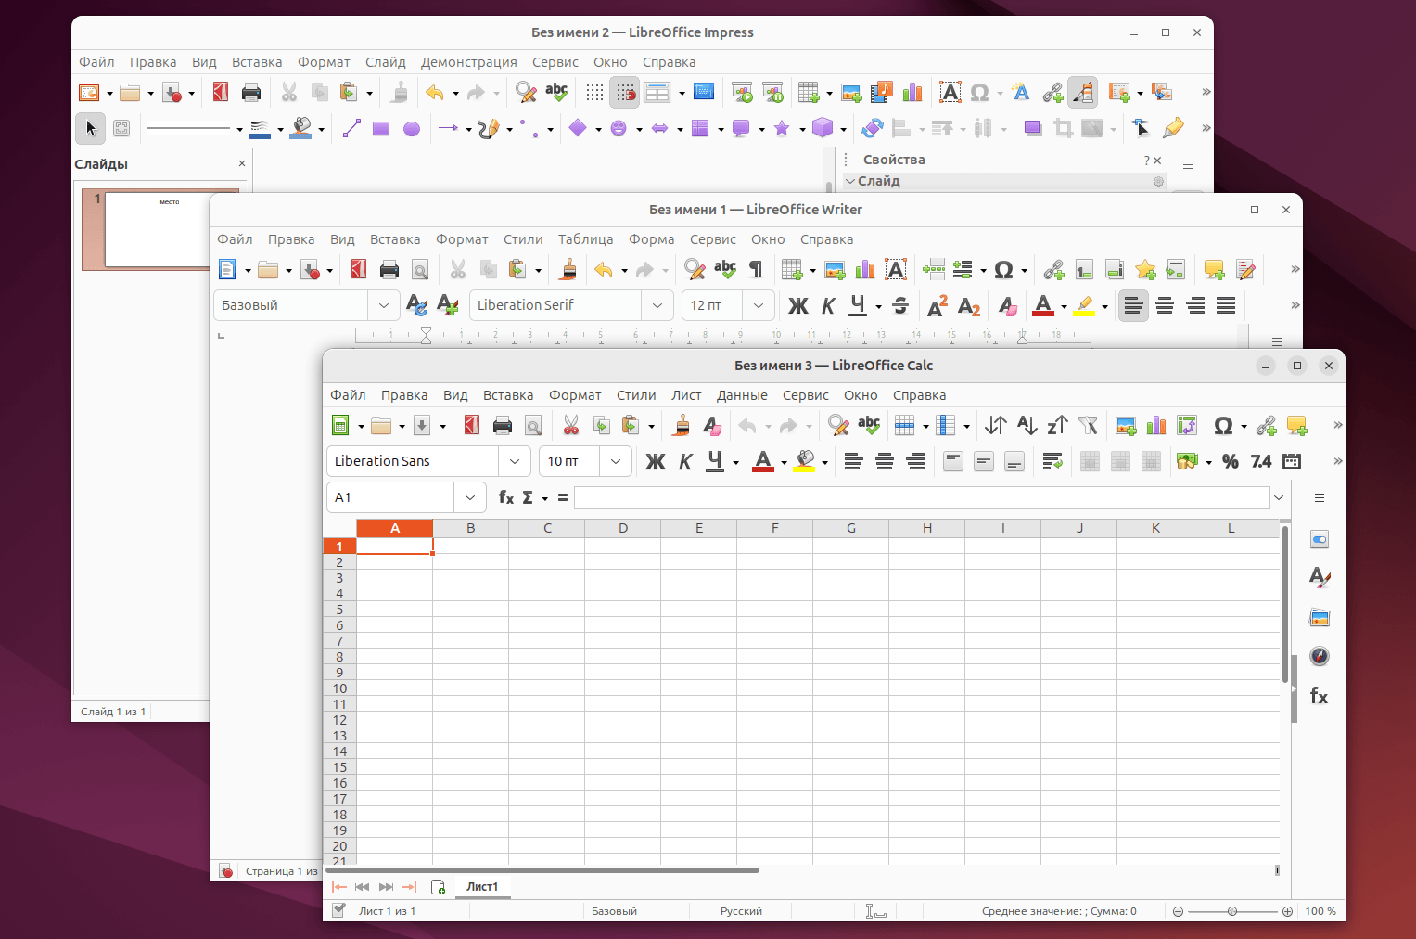Screen dimensions: 1416x939
Task: Apply date number format
Action: pyautogui.click(x=1291, y=461)
